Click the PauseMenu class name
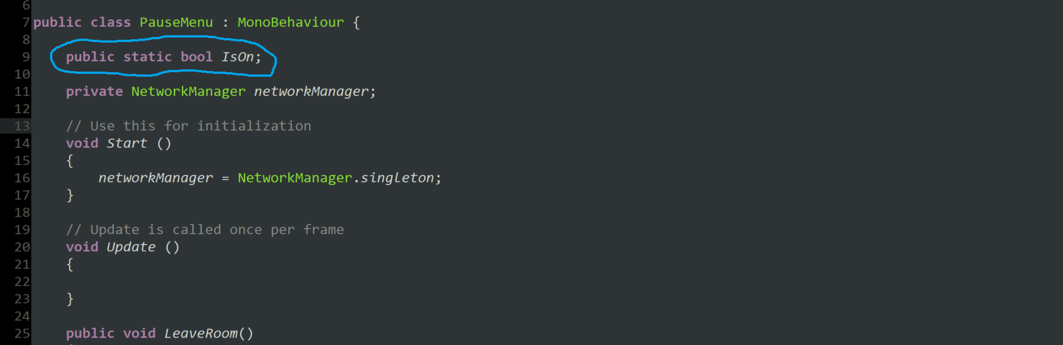1063x345 pixels. tap(176, 23)
